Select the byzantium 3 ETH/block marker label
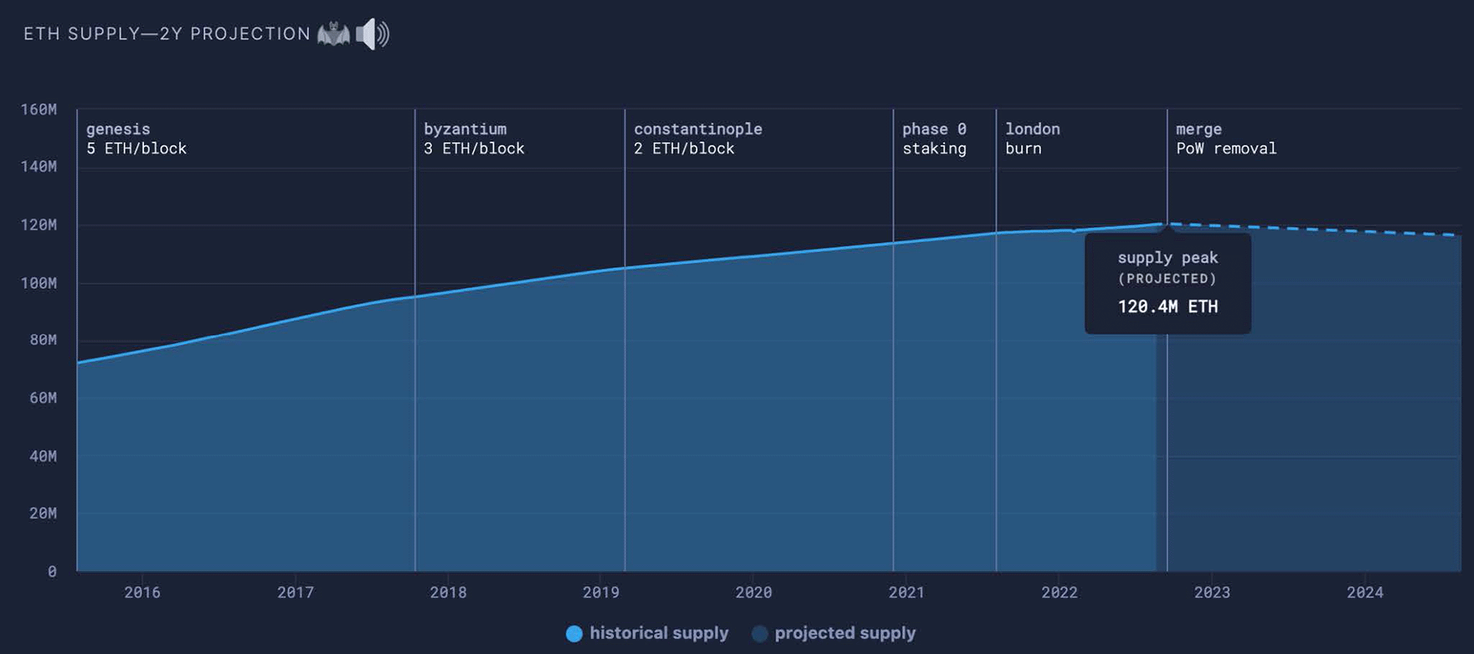 (473, 139)
